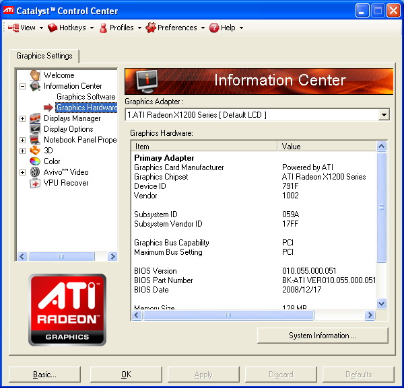Viewport: 404px width, 388px height.
Task: Expand the Notebook Panel Properties node
Action: tap(23, 140)
